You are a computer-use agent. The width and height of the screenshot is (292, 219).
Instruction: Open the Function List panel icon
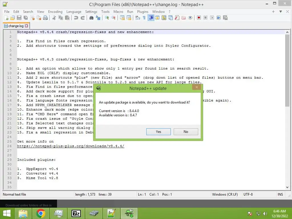tap(177, 18)
